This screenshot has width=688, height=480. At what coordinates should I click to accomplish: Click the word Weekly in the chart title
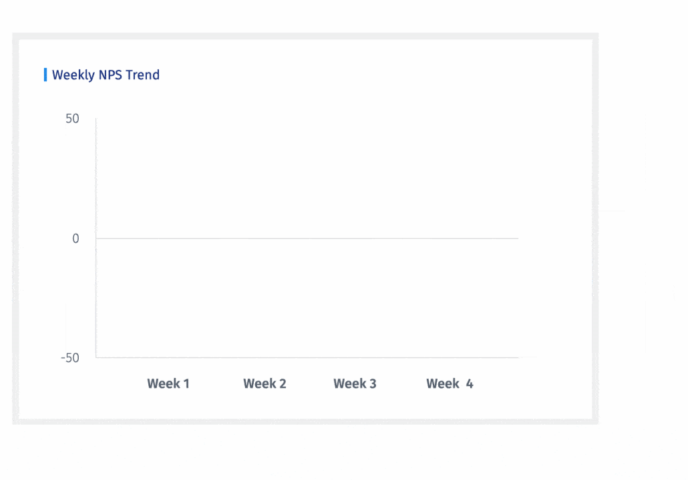pos(73,75)
